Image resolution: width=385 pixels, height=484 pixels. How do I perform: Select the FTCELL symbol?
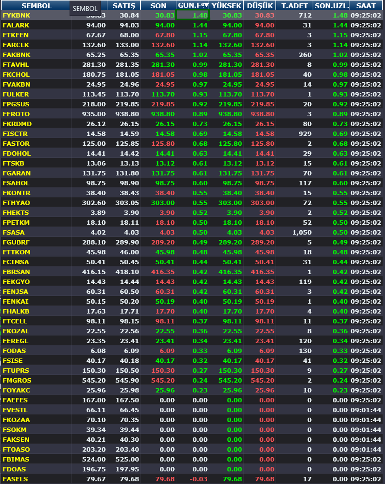tap(15, 321)
